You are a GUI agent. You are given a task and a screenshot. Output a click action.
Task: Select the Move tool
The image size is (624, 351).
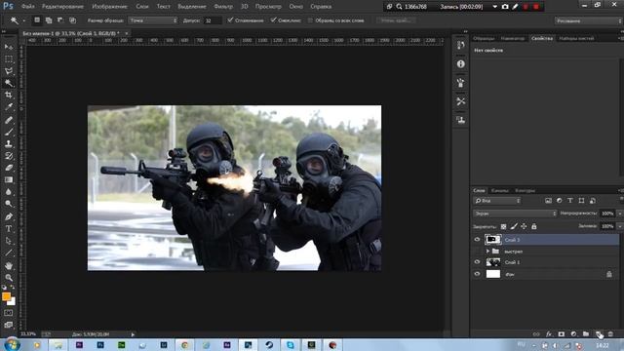point(9,47)
